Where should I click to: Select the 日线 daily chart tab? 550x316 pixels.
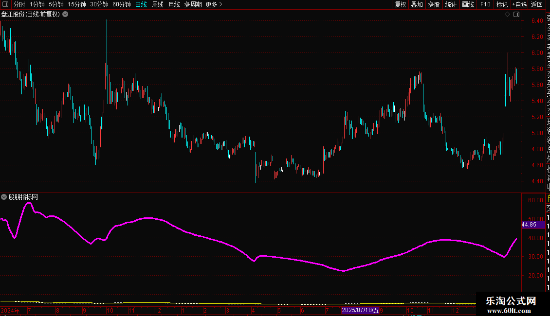(x=141, y=4)
